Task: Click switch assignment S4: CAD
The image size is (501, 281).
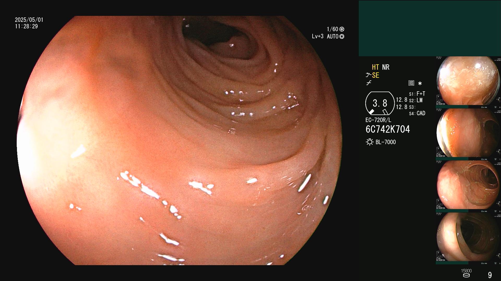Action: point(417,113)
